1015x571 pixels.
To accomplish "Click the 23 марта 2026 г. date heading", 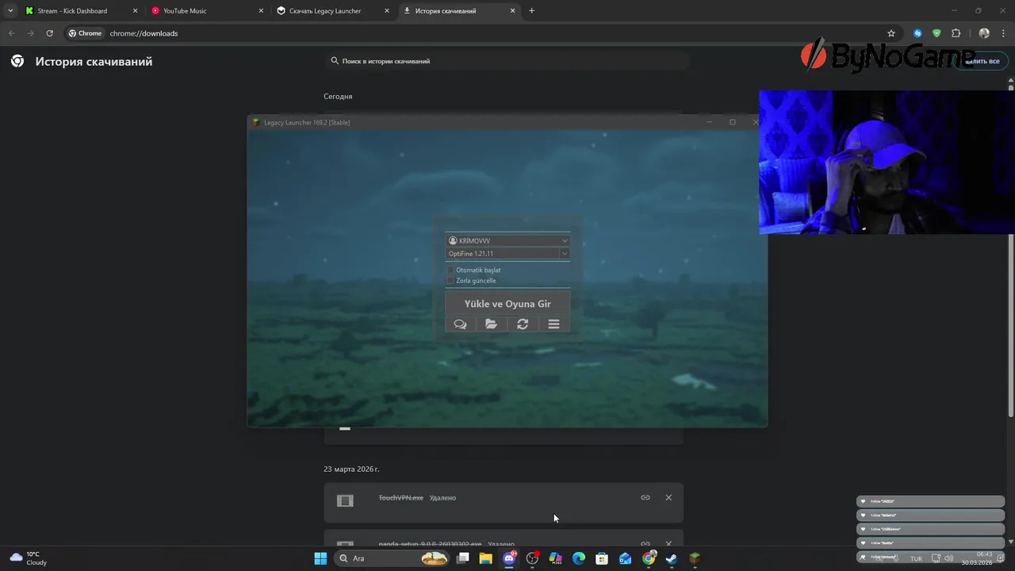I will tap(351, 469).
